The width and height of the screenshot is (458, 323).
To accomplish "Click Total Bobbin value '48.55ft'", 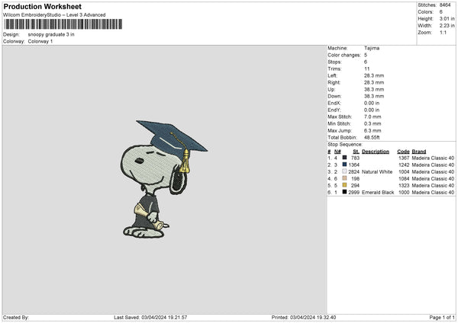I will (373, 137).
